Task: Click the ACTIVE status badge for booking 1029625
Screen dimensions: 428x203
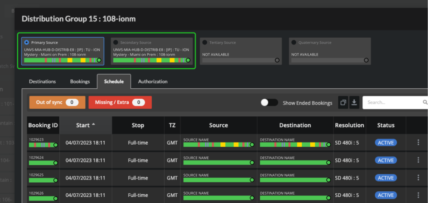Action: [386, 178]
